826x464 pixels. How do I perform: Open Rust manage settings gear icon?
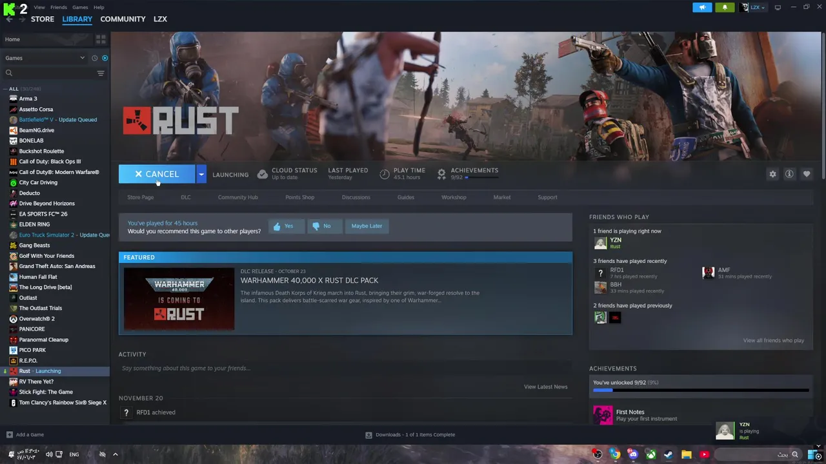point(772,174)
